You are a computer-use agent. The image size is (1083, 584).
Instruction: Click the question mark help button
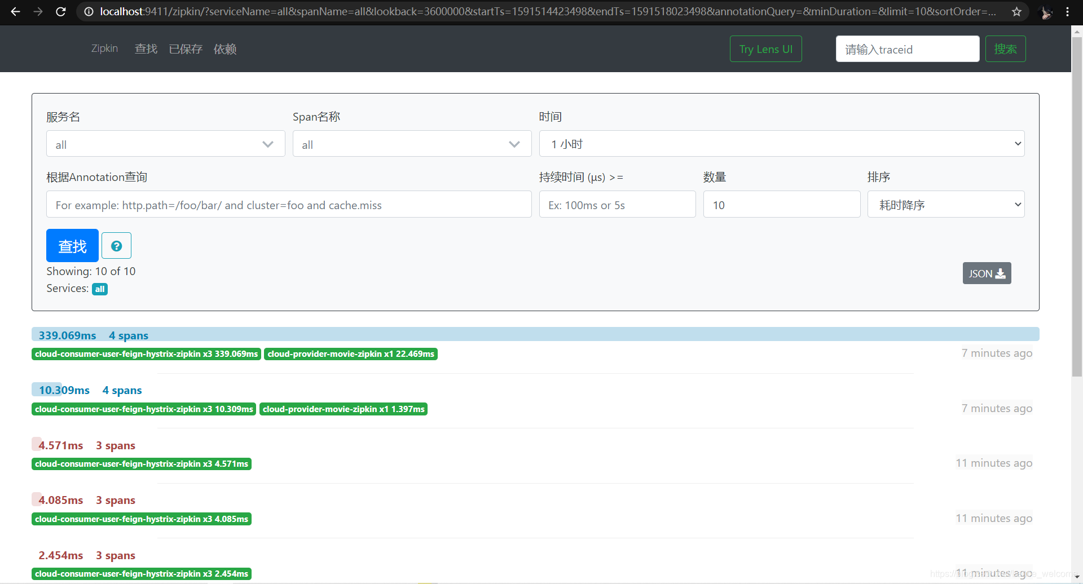click(x=116, y=246)
